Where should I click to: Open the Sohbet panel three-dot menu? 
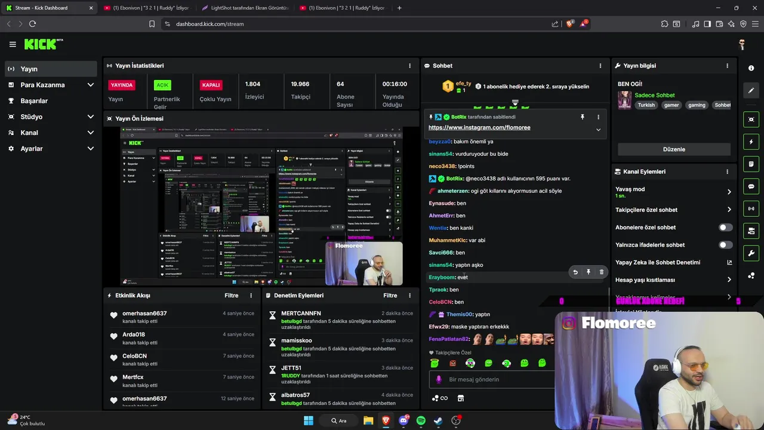tap(600, 66)
